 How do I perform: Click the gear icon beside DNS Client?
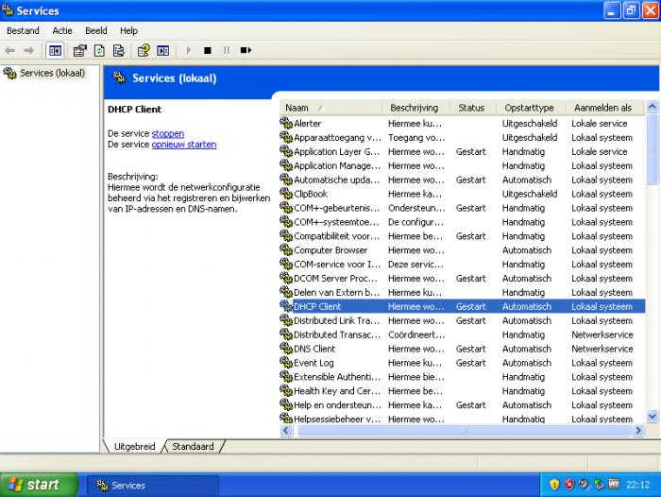click(286, 349)
